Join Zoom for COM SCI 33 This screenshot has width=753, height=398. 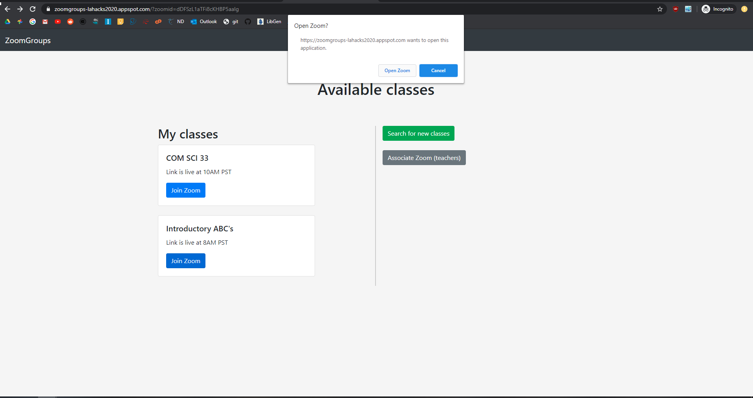click(x=186, y=190)
